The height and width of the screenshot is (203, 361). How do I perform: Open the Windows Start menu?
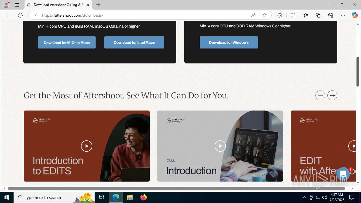coord(7,197)
